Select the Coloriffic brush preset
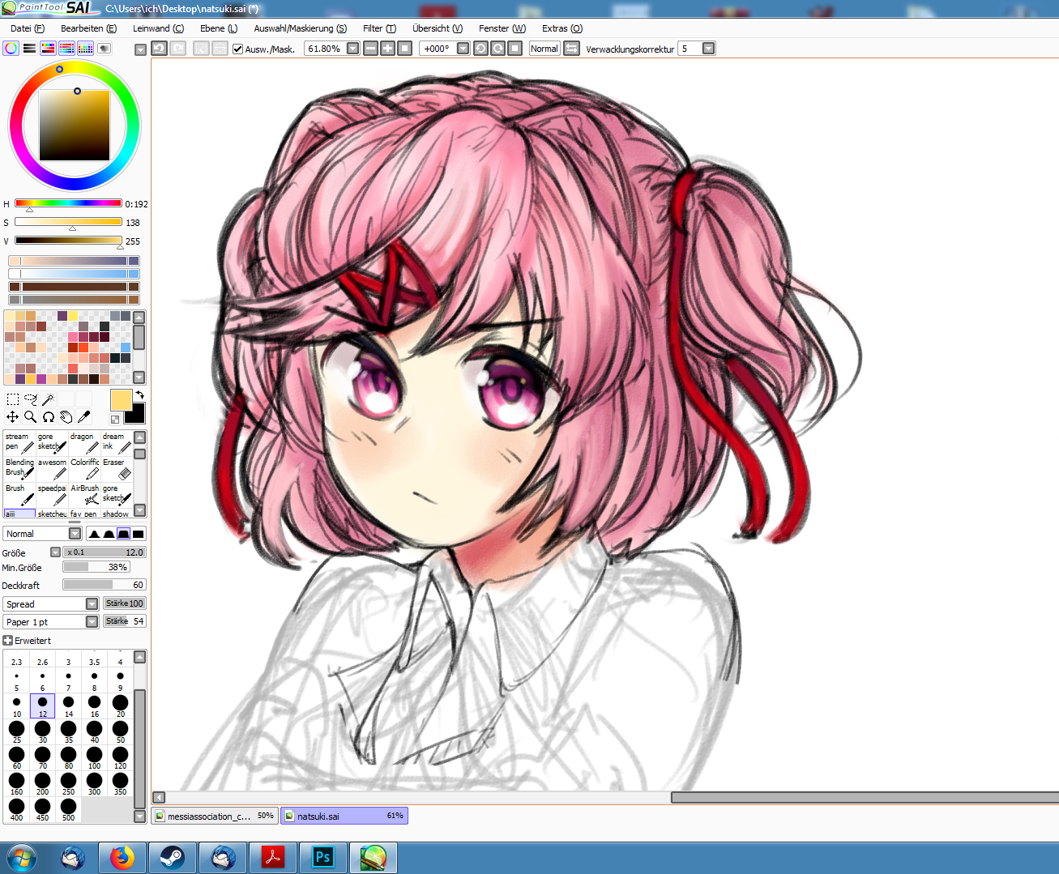This screenshot has width=1059, height=874. pyautogui.click(x=85, y=469)
